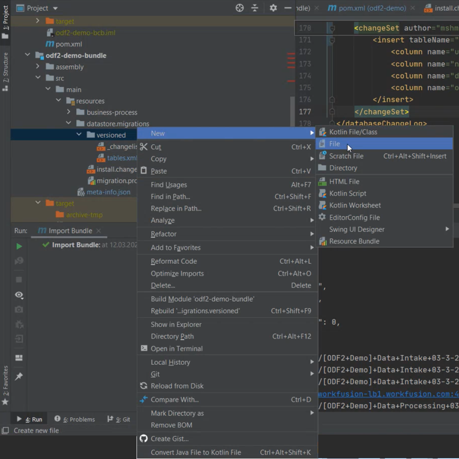This screenshot has width=459, height=459.
Task: Collapse the versioned folder
Action: [x=79, y=135]
